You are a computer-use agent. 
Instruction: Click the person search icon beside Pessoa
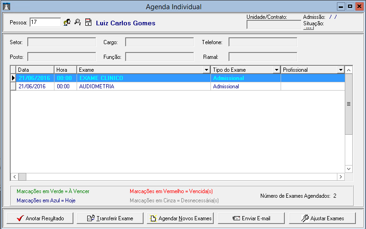[67, 22]
